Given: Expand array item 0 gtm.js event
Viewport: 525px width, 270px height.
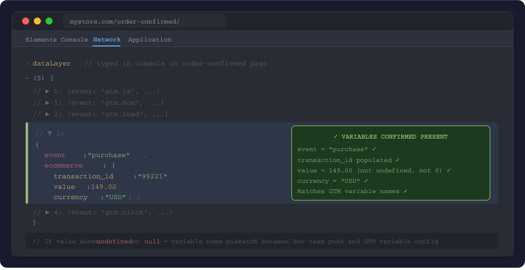Looking at the screenshot, I should click(48, 91).
